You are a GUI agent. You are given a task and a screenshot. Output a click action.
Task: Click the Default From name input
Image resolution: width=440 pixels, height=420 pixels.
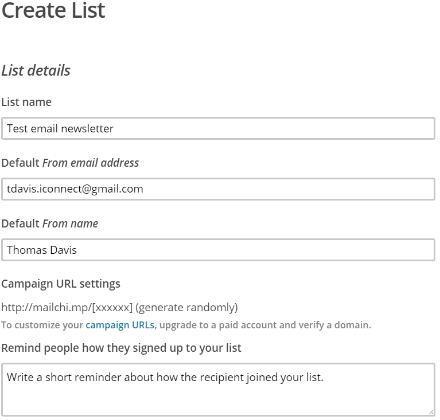coord(218,250)
